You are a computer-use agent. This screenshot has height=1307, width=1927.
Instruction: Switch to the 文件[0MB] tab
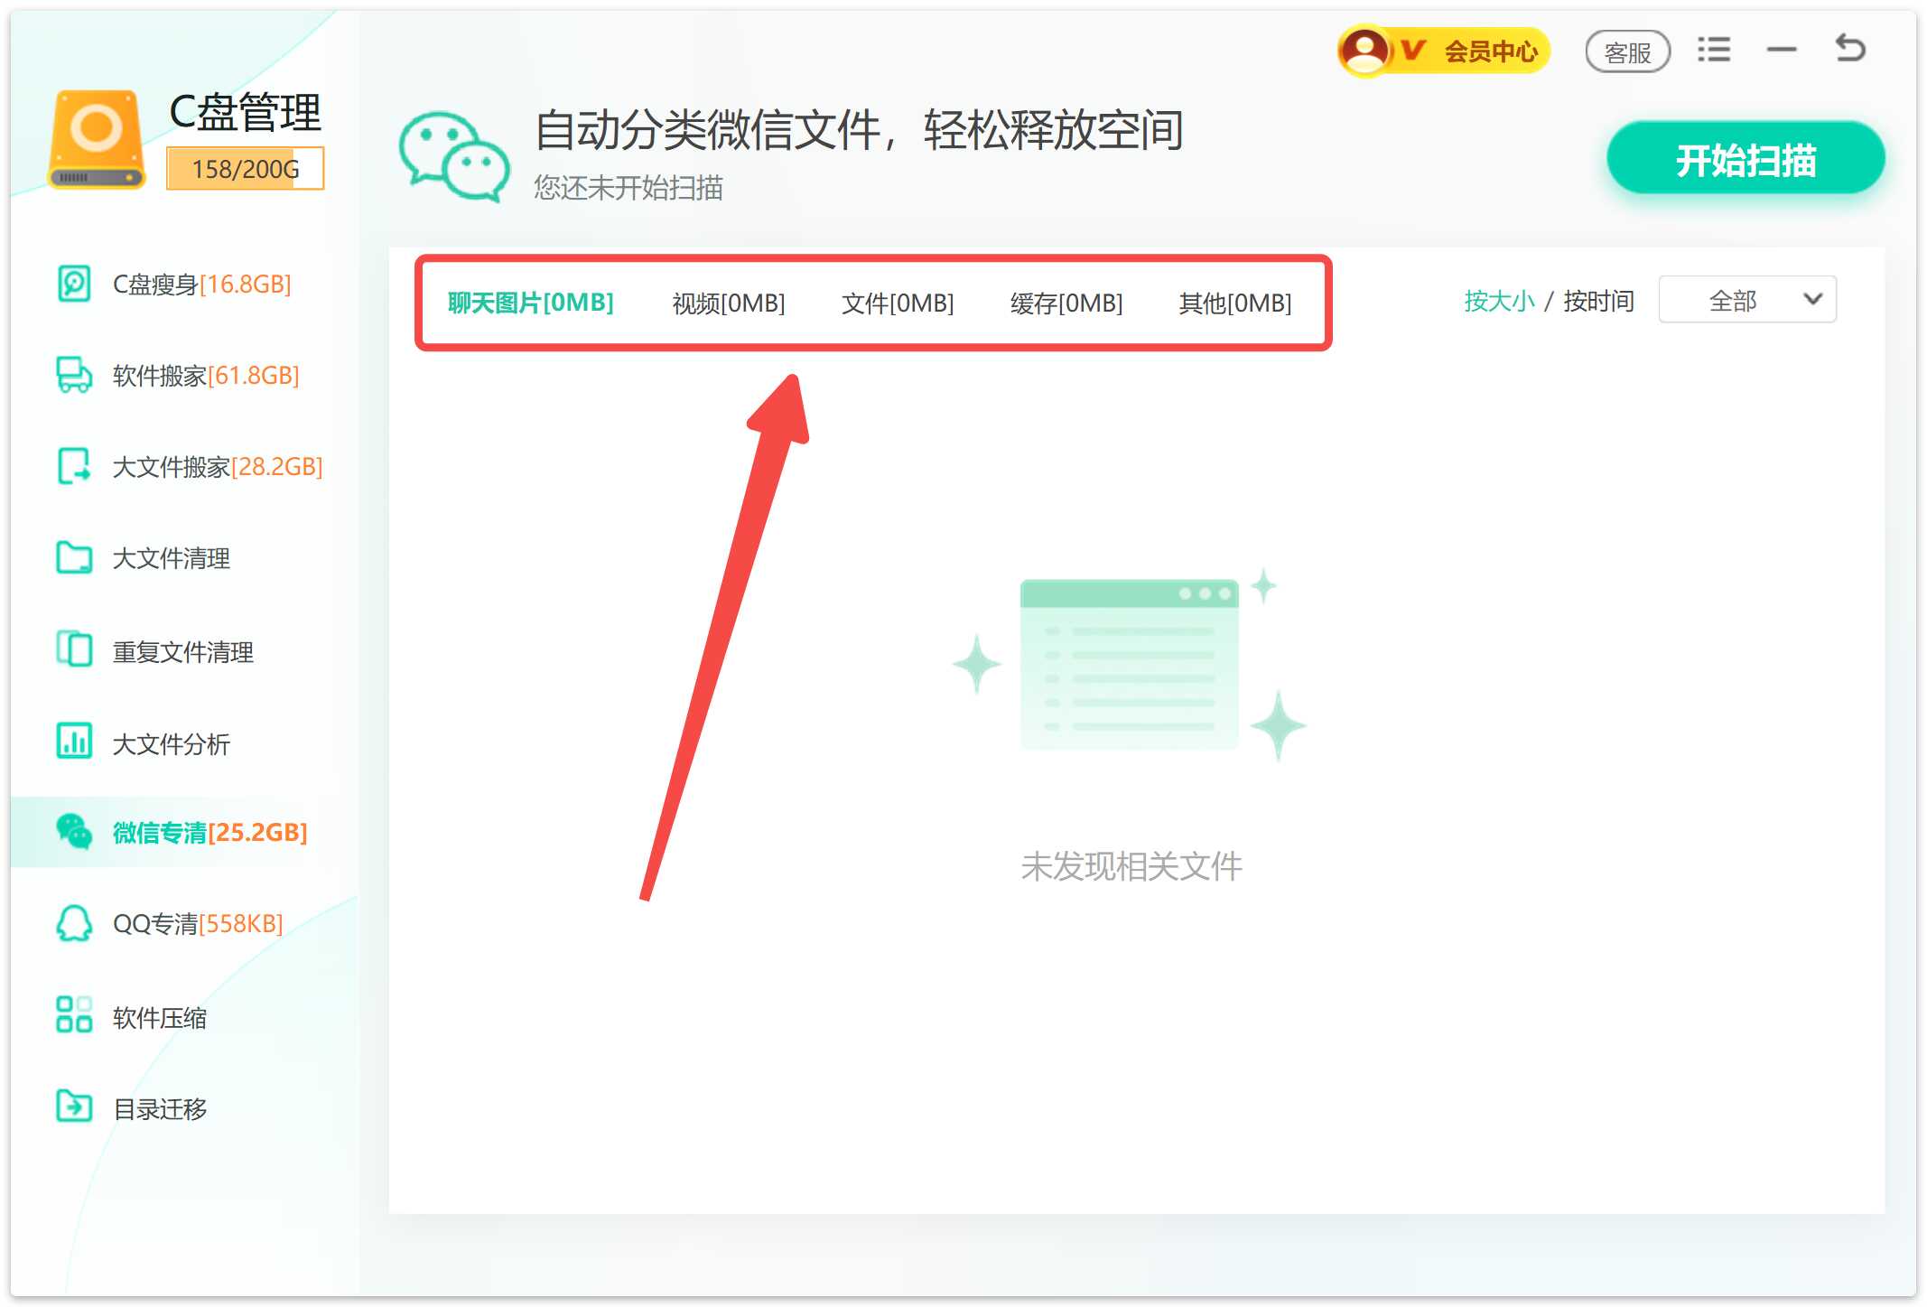(x=898, y=303)
